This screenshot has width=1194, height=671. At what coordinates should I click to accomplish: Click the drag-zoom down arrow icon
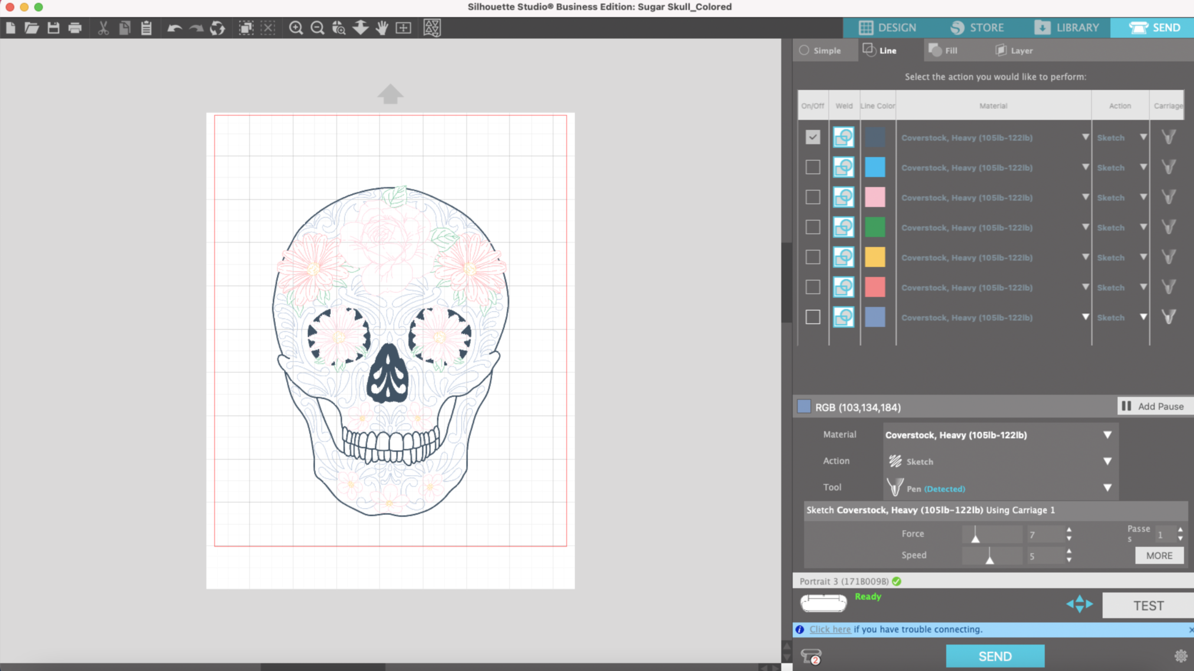[x=361, y=27]
